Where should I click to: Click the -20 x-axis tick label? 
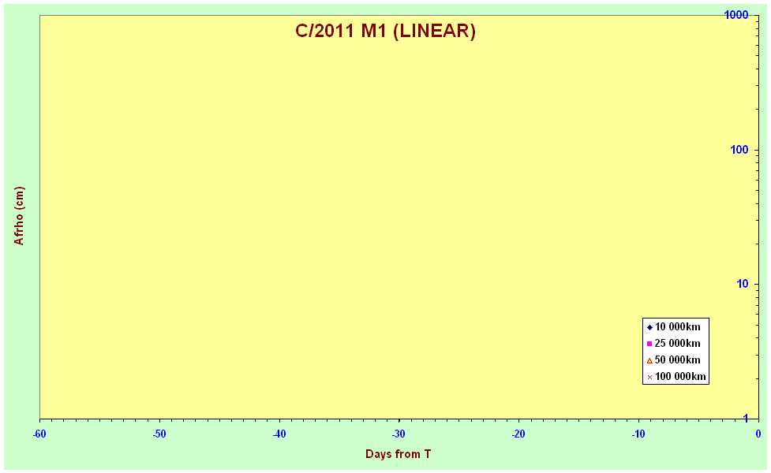click(x=518, y=434)
